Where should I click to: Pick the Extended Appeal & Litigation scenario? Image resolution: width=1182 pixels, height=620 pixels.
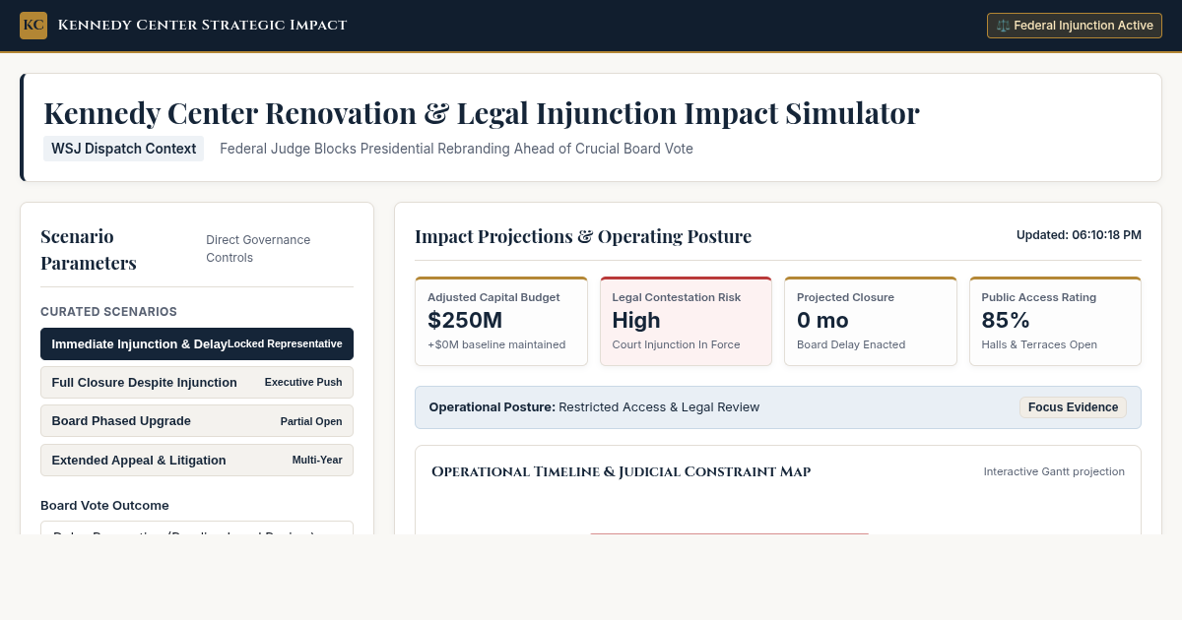[197, 461]
